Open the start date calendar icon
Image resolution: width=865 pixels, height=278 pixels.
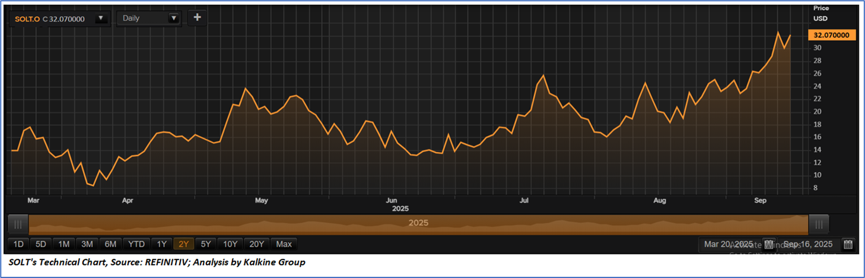(x=769, y=244)
